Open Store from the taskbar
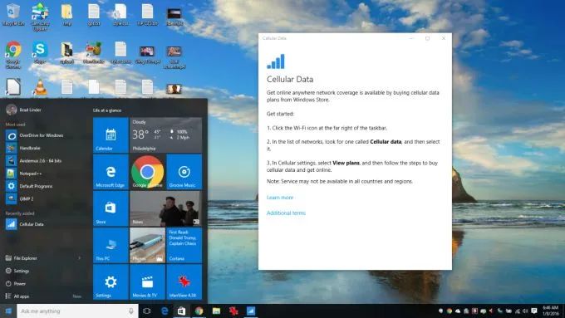This screenshot has width=565, height=318. click(181, 311)
